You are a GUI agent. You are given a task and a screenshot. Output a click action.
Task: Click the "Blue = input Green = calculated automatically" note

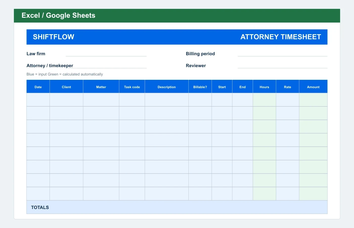[x=65, y=74]
